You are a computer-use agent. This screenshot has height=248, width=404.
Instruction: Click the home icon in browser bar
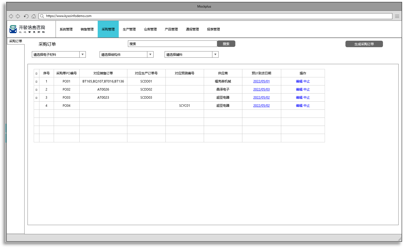(x=33, y=16)
